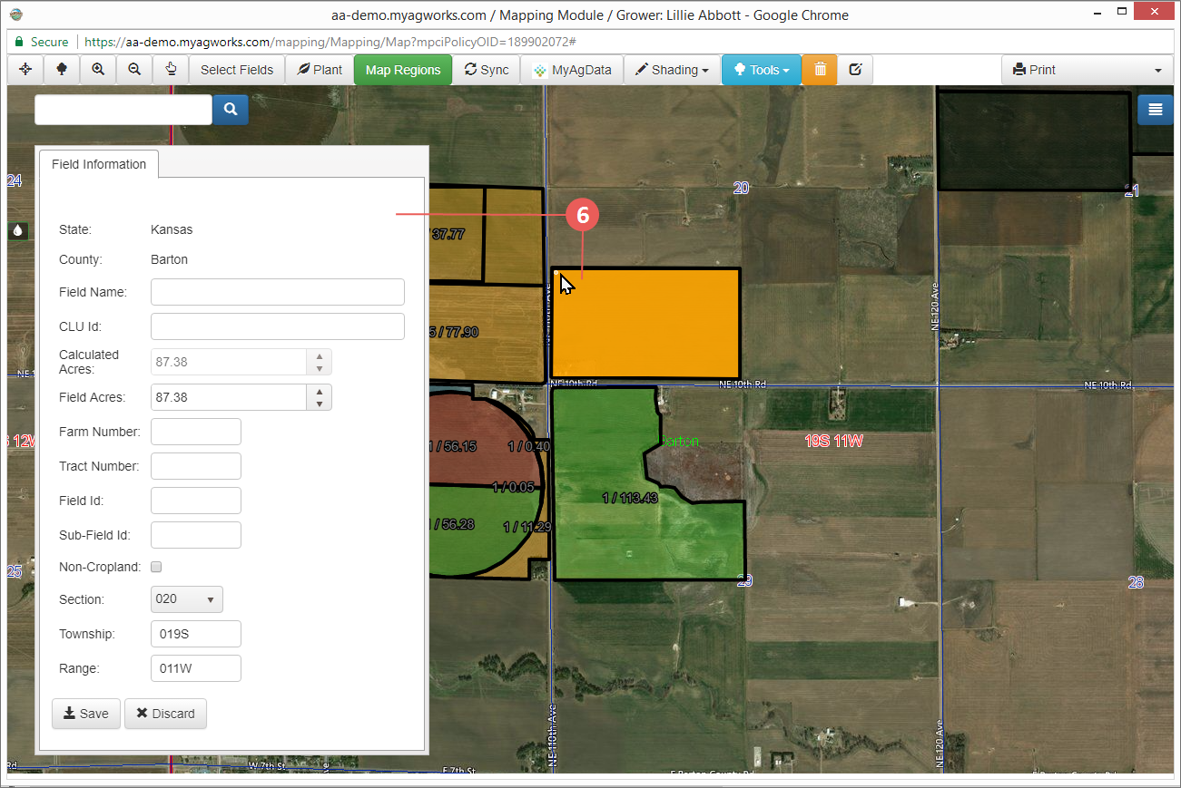1181x788 pixels.
Task: Open the blue layers menu icon
Action: [x=1155, y=110]
